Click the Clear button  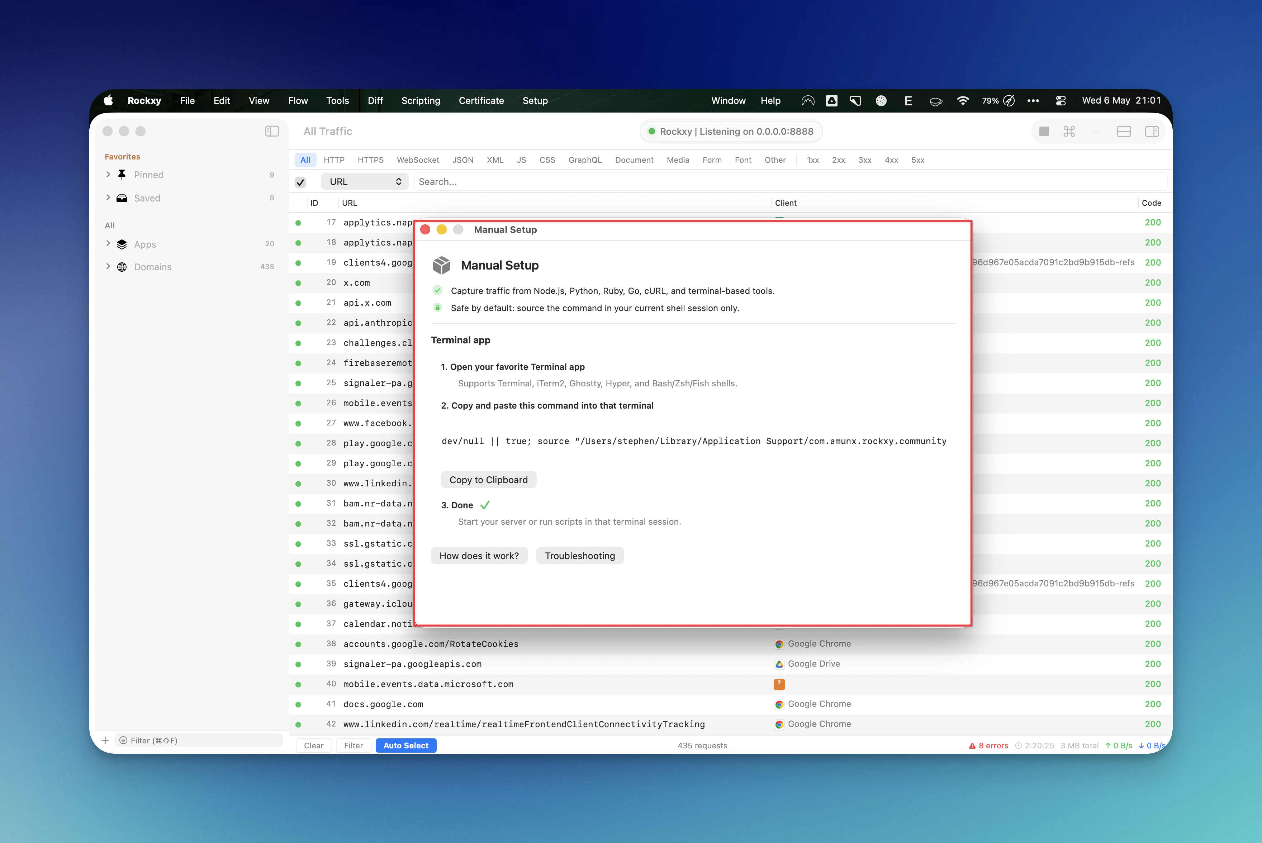pyautogui.click(x=313, y=746)
